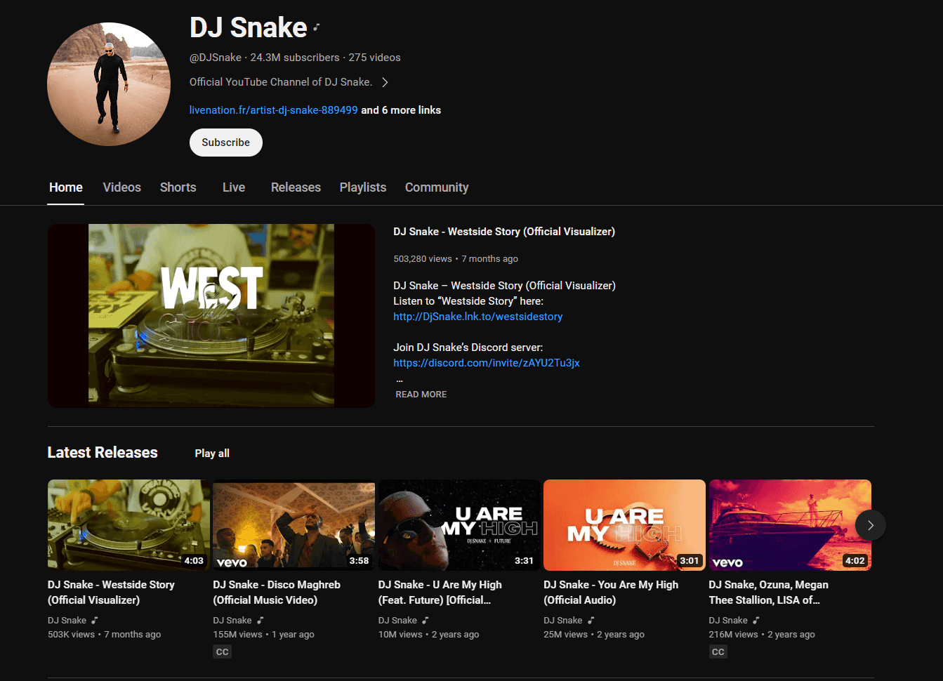Expand the 'and 6 more links' section
Viewport: 943px width, 681px height.
[401, 110]
